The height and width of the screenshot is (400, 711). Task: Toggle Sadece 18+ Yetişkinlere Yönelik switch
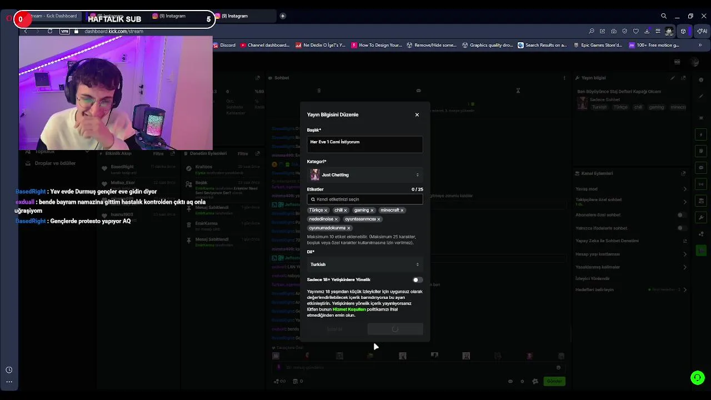tap(417, 280)
